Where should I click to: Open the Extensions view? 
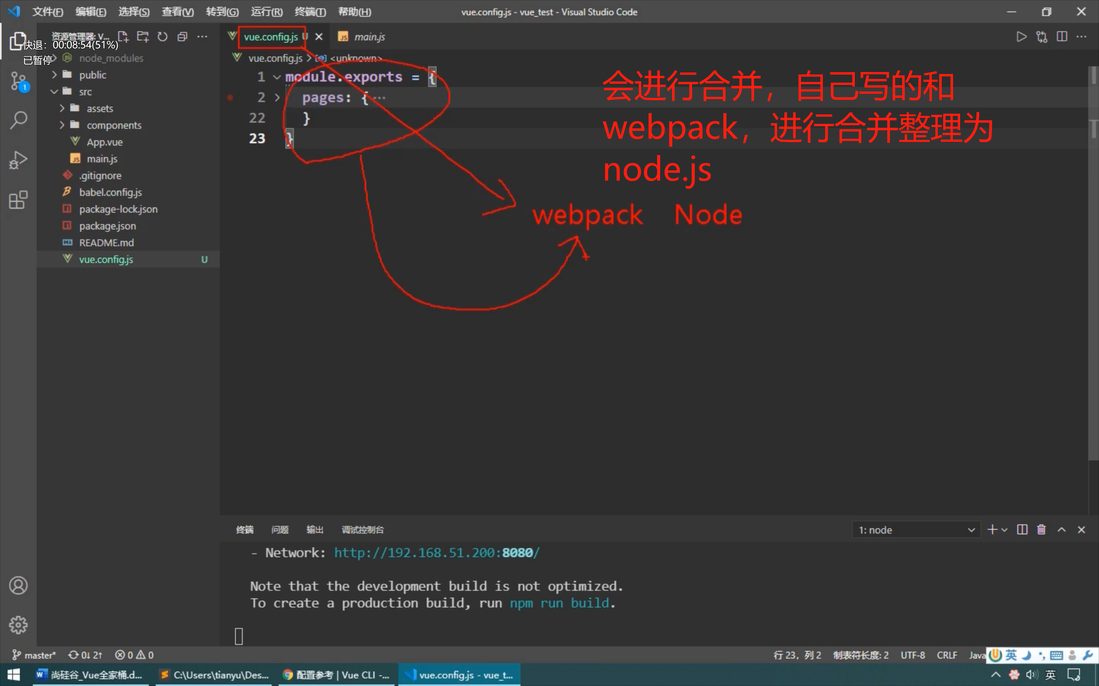point(18,200)
